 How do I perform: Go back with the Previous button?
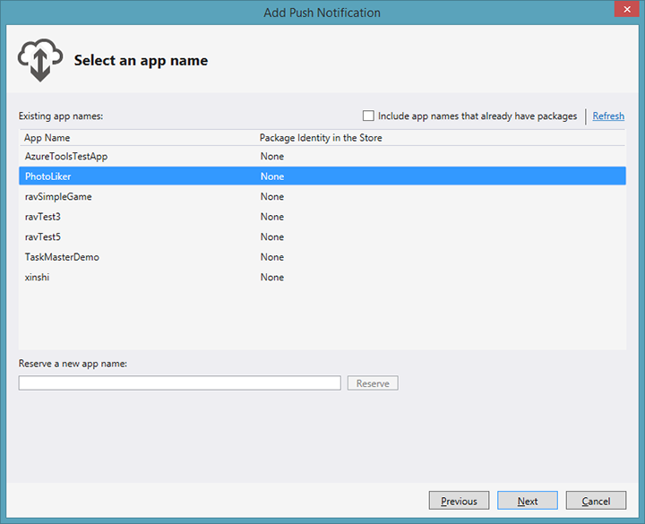[459, 501]
